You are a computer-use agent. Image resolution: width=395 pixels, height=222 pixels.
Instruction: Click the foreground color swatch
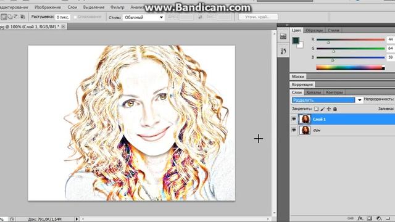[296, 40]
